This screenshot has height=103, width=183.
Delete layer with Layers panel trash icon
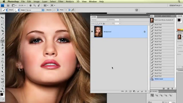pos(146,91)
